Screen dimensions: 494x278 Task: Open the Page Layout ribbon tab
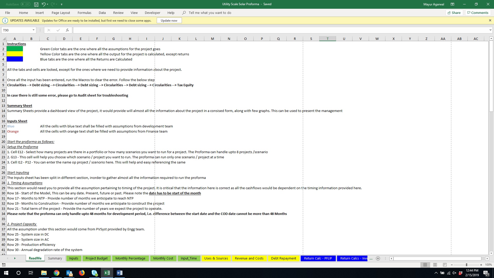point(61,13)
